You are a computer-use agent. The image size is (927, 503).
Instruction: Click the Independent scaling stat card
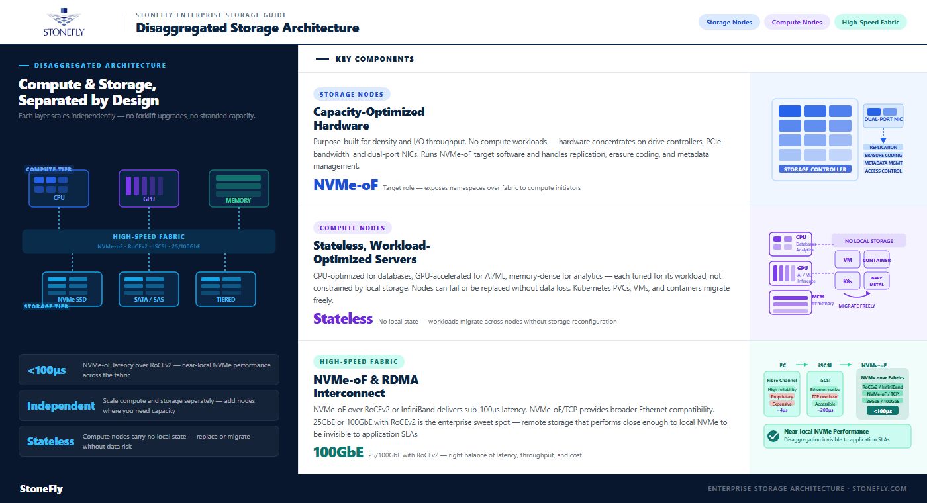[149, 406]
